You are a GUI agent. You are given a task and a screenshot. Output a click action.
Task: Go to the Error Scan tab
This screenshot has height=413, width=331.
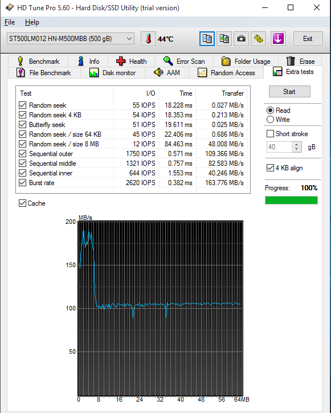point(184,62)
